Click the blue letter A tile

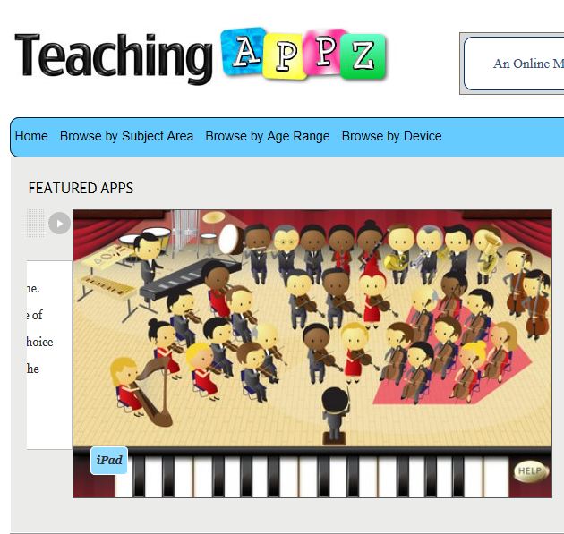click(244, 51)
